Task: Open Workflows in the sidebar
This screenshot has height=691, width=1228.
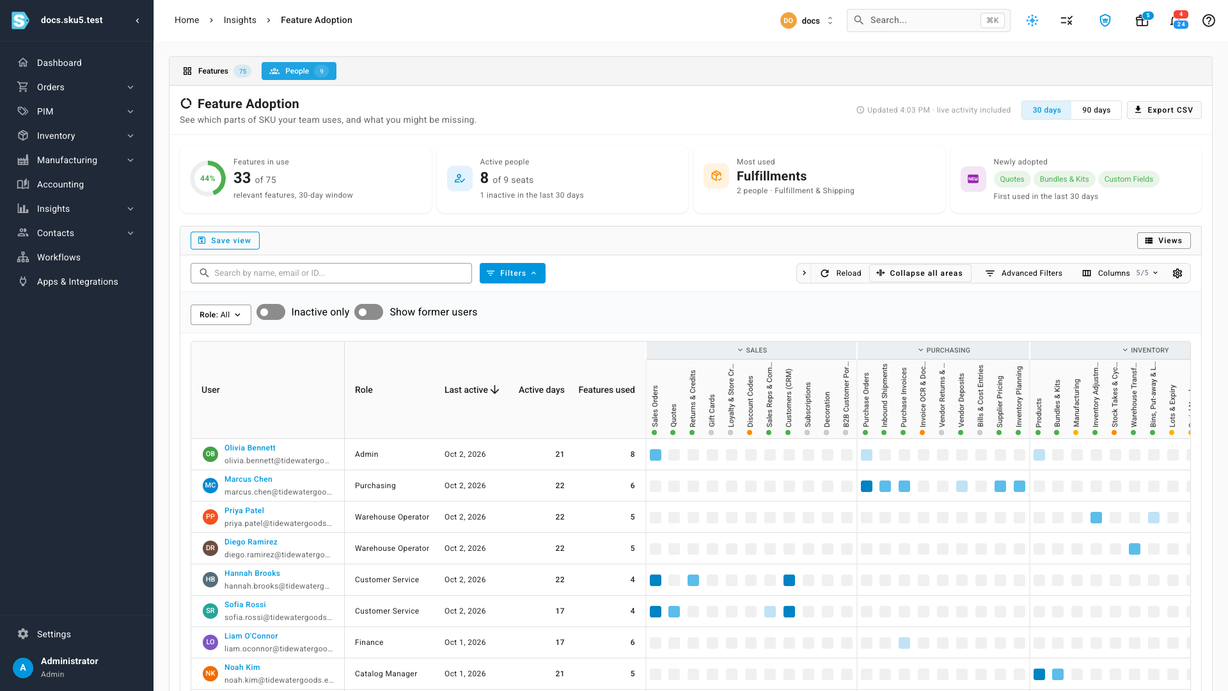Action: pyautogui.click(x=77, y=257)
